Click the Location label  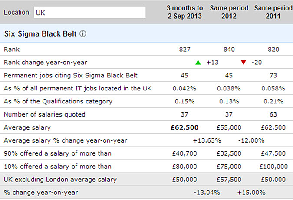click(16, 12)
